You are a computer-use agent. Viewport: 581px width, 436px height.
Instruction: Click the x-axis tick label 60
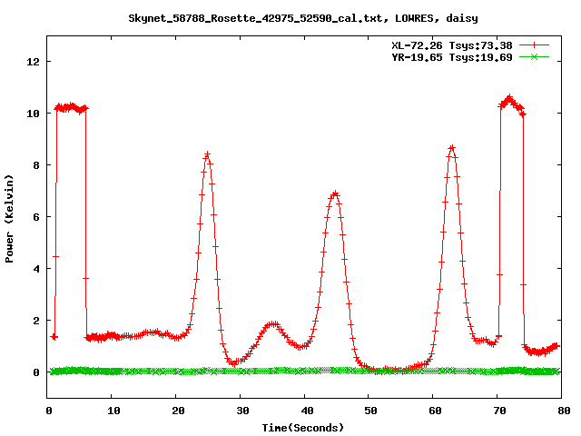(x=435, y=411)
